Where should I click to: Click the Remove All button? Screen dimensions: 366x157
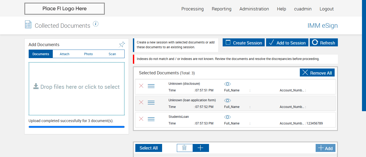[x=317, y=73]
